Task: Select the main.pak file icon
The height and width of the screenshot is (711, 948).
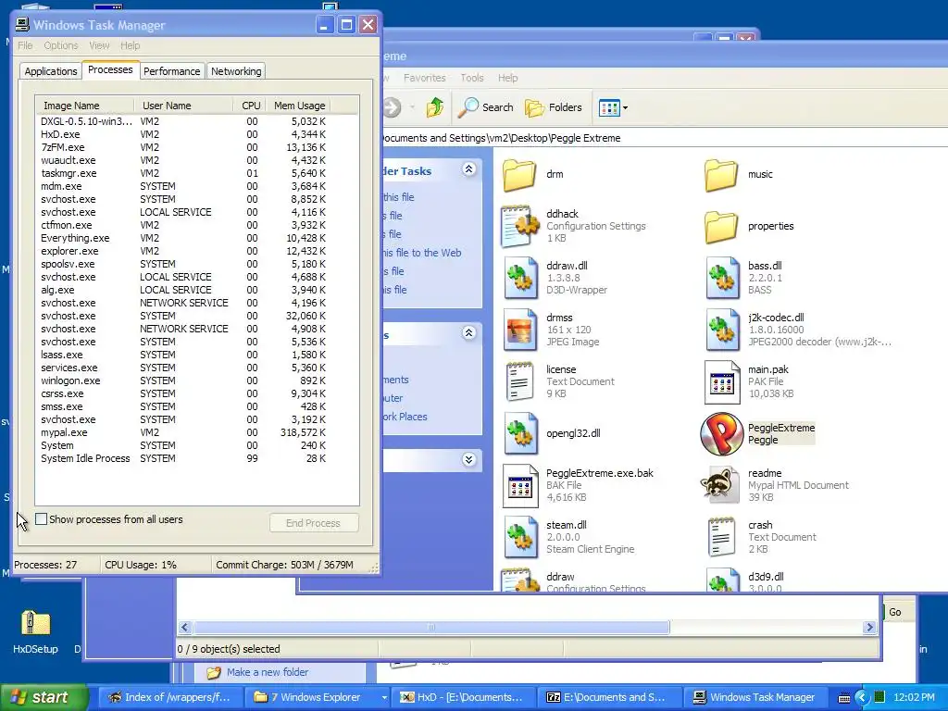Action: [722, 382]
